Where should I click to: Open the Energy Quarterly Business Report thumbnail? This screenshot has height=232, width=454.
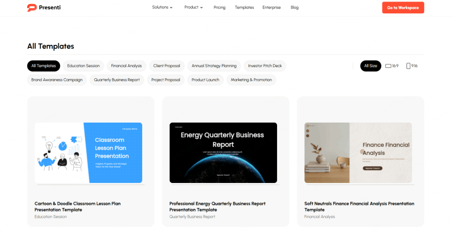pyautogui.click(x=223, y=153)
